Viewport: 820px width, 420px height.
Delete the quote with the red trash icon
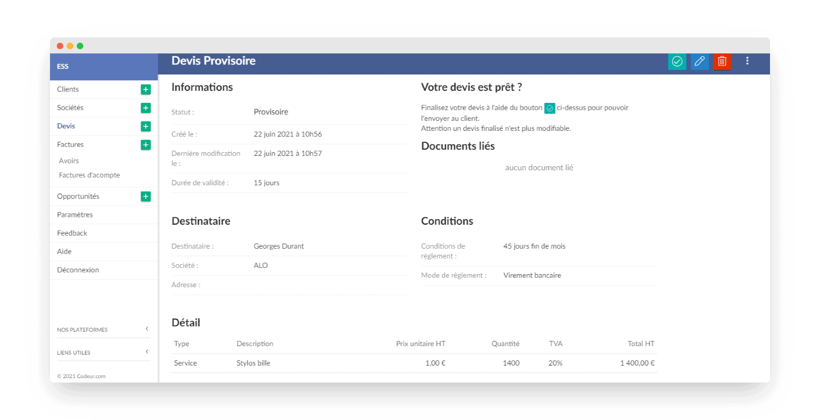(x=722, y=61)
